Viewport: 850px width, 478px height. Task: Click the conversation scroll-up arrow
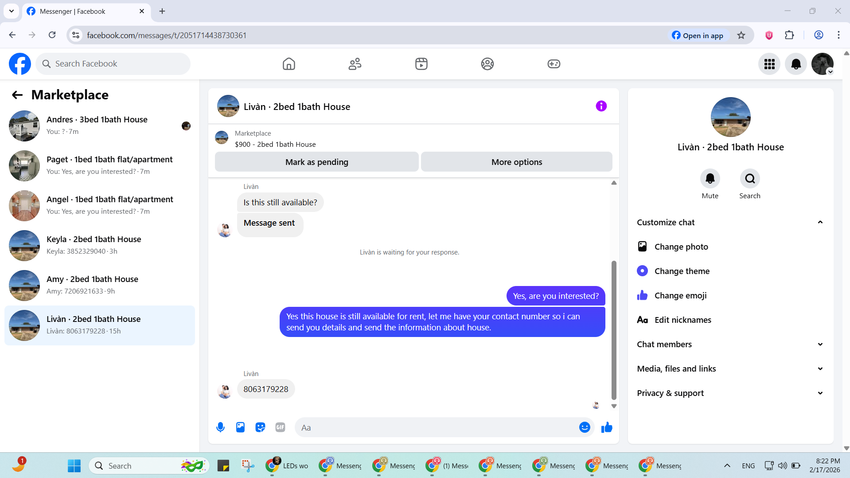tap(614, 183)
